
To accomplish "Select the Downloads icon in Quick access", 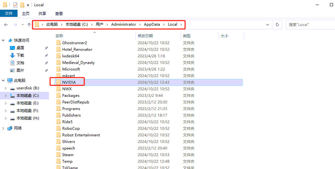I will point(13,55).
